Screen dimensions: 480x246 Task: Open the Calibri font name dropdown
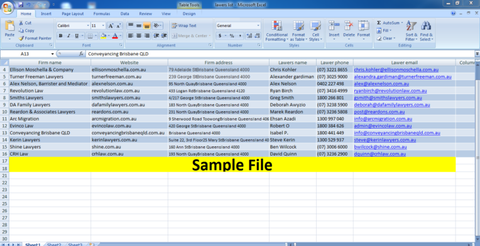click(x=88, y=26)
